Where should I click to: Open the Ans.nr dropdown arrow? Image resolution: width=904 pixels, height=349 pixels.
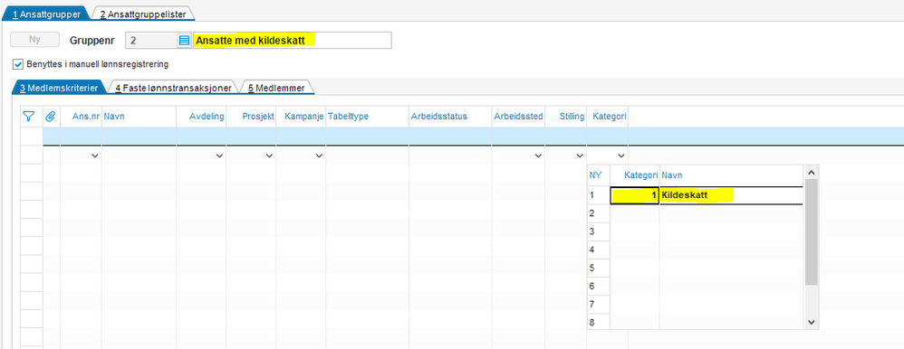[x=95, y=156]
